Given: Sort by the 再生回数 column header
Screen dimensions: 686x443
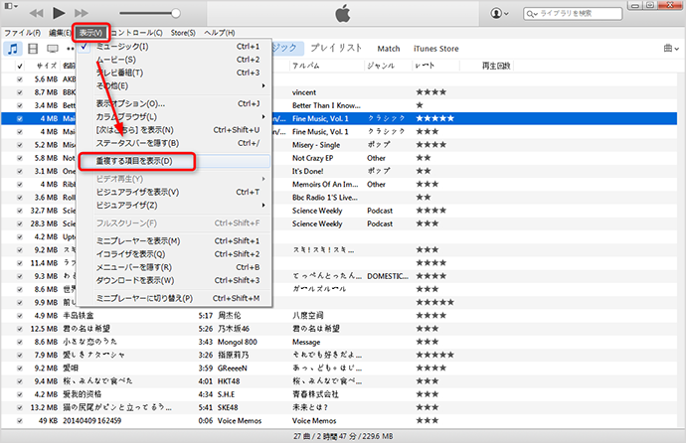Looking at the screenshot, I should click(x=496, y=66).
